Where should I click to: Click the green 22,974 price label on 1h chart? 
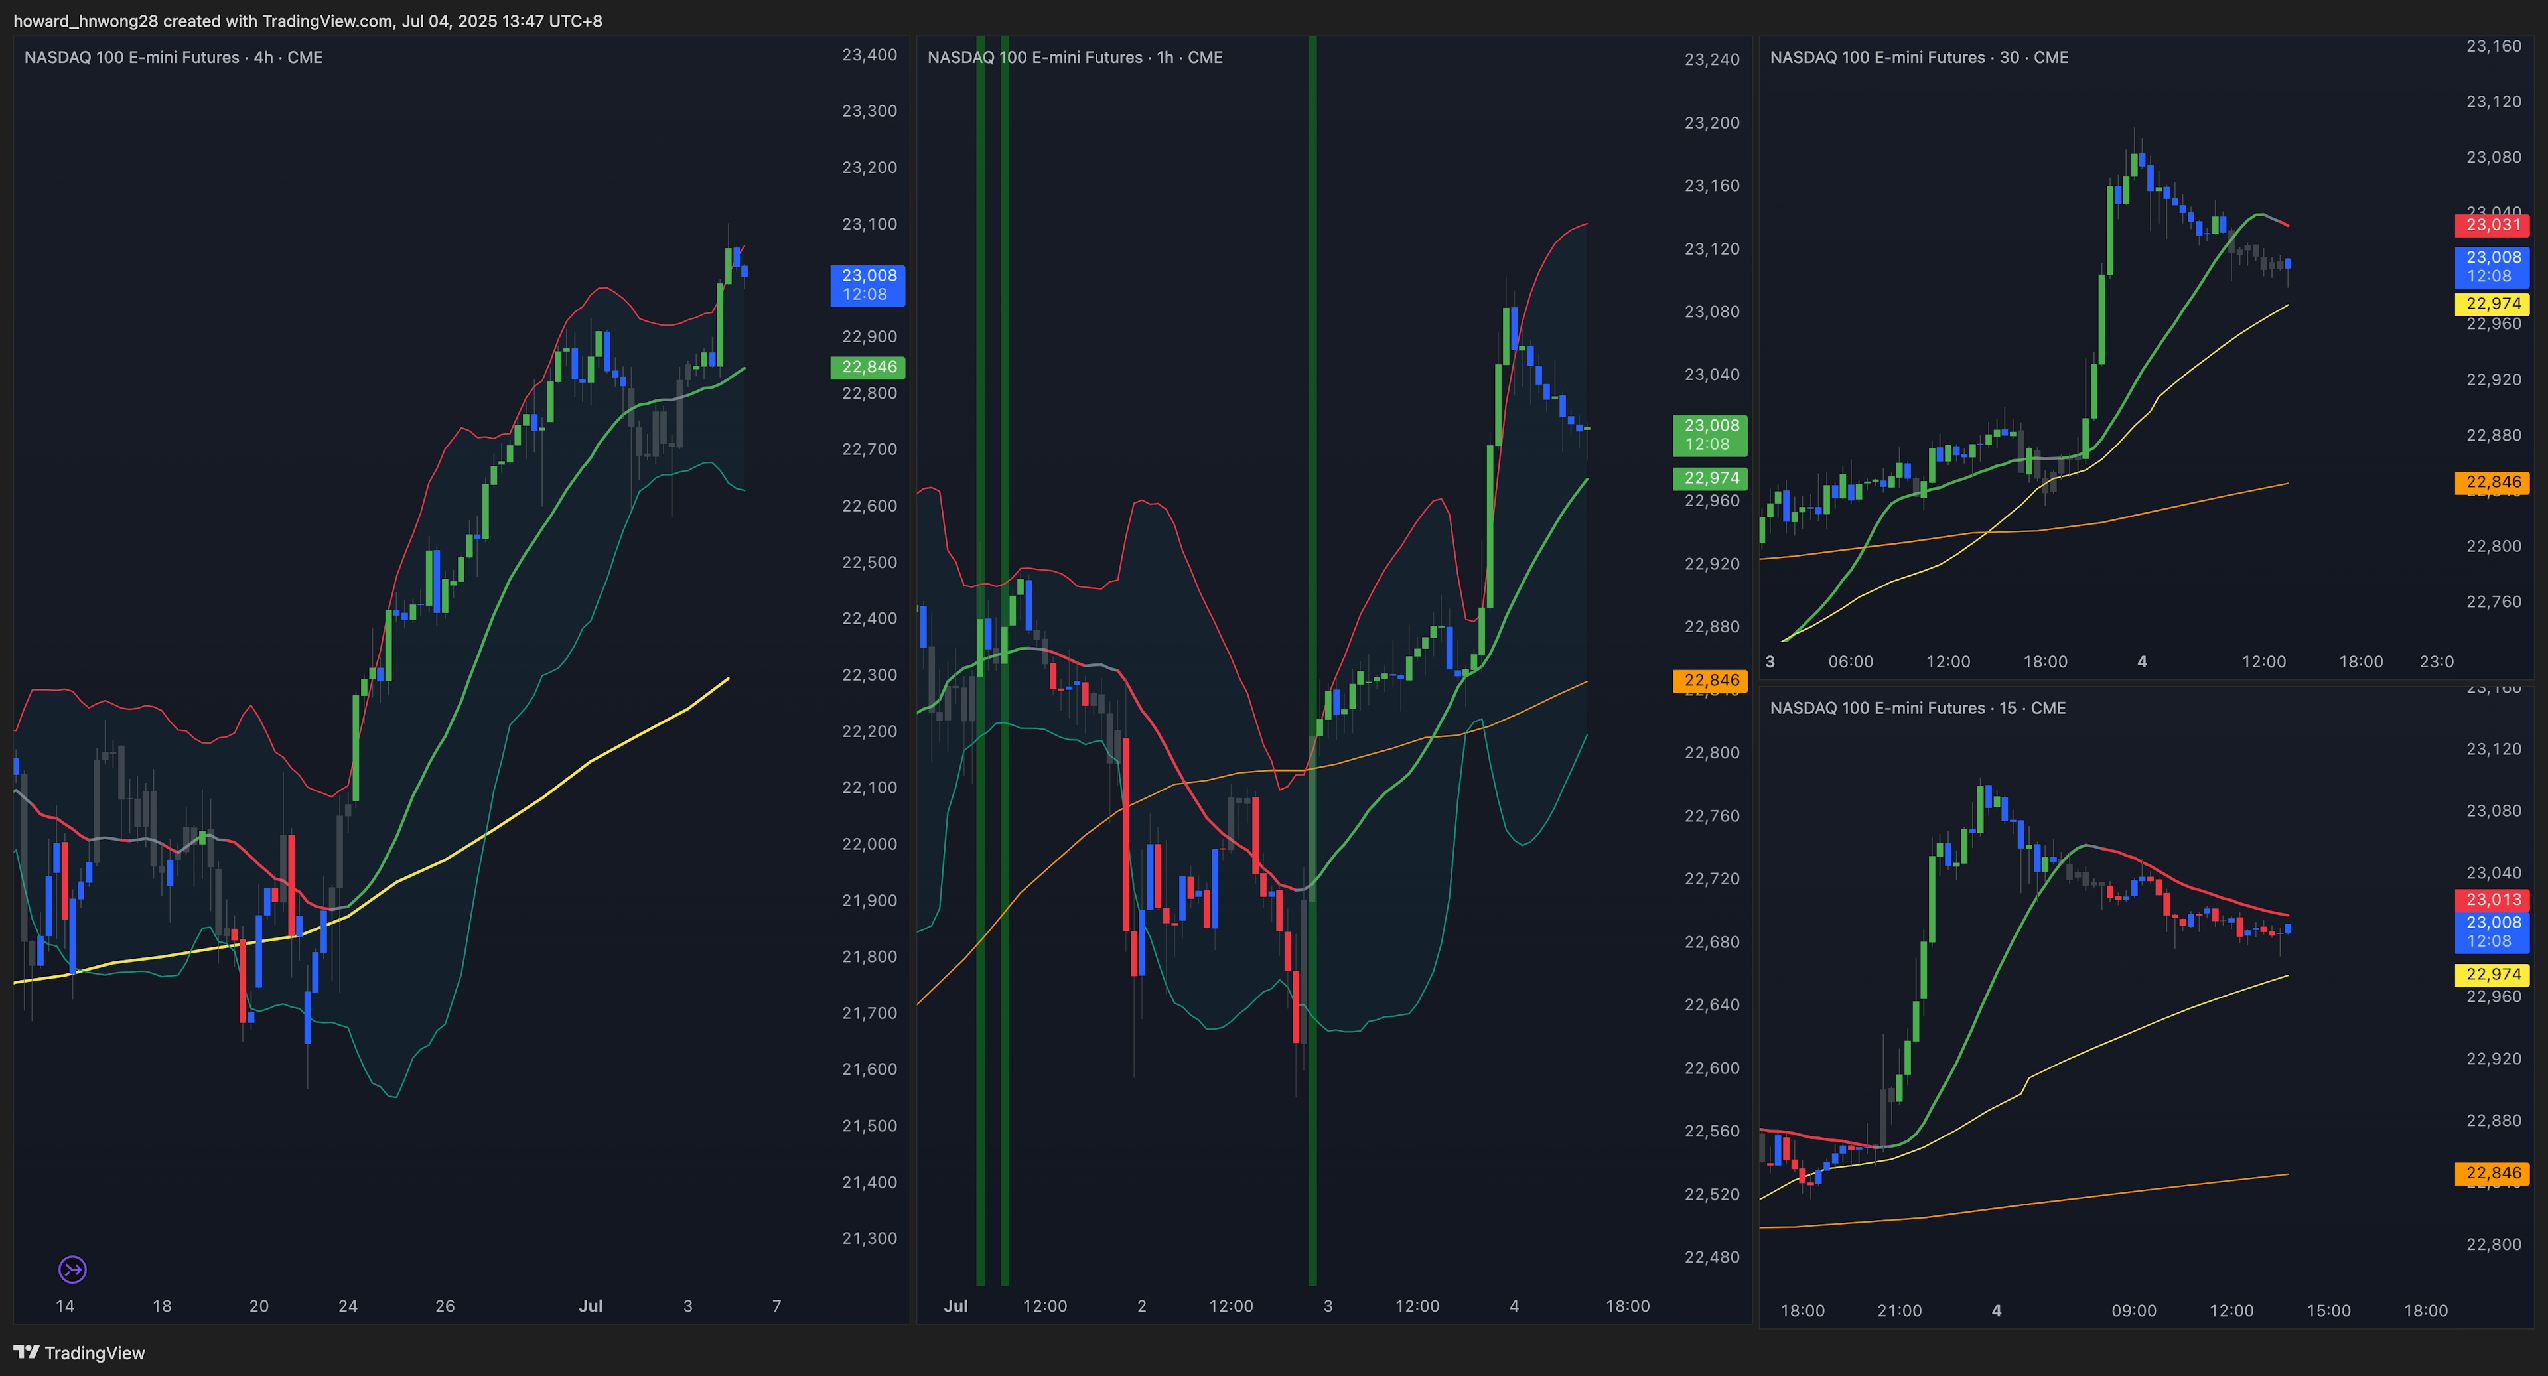point(1710,478)
